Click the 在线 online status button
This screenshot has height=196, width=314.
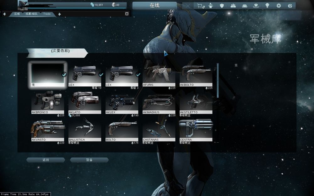[154, 6]
